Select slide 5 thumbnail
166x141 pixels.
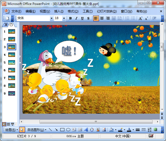[x=12, y=62]
